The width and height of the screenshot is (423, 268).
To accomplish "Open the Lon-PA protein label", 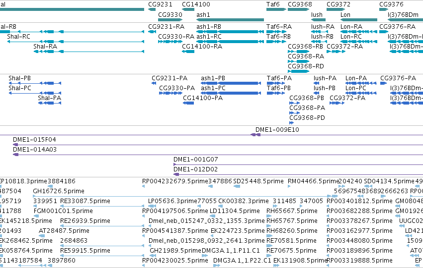I will (x=356, y=78).
